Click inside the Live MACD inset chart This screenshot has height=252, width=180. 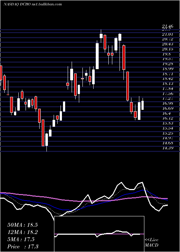point(99,234)
